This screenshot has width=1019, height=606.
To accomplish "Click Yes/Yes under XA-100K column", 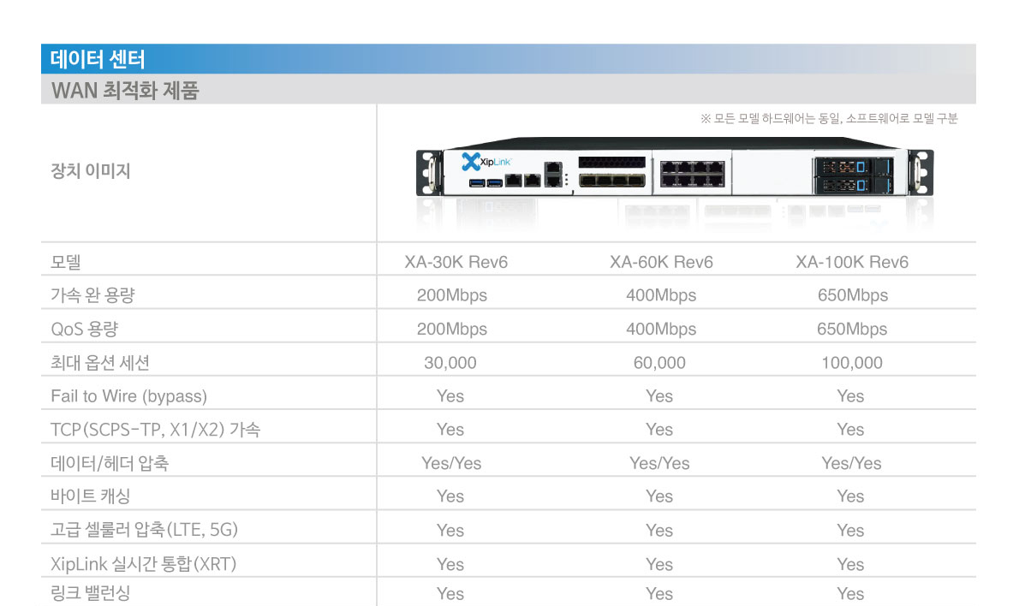I will coord(851,463).
